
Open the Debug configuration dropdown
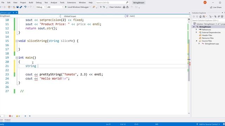(41, 7)
